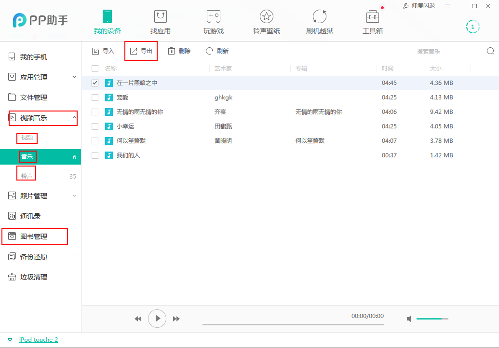Image resolution: width=499 pixels, height=348 pixels.
Task: Expand the 备份还原 sidebar group
Action: click(31, 256)
